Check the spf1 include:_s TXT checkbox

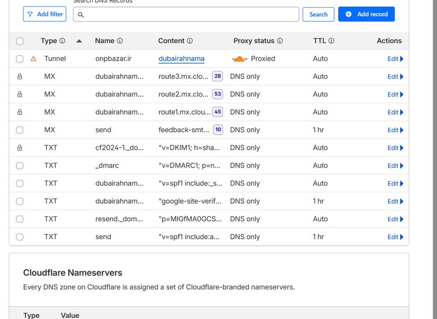click(20, 184)
